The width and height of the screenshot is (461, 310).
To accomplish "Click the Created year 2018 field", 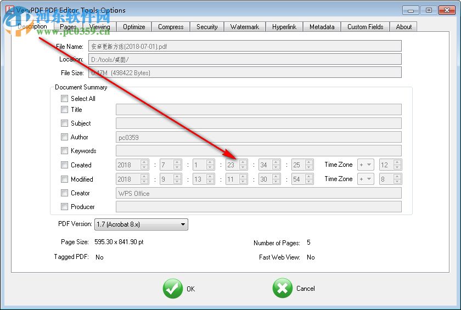I will click(x=128, y=165).
